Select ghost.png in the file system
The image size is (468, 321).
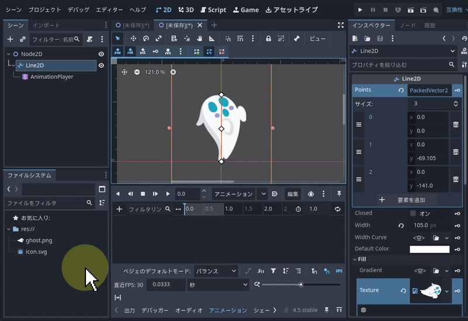coord(40,240)
